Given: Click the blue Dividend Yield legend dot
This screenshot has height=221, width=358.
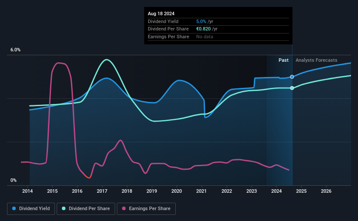Looking at the screenshot, I should click(14, 208).
